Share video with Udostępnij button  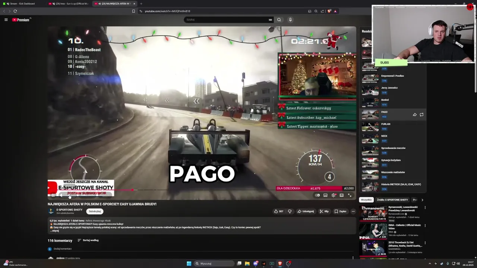click(x=306, y=211)
